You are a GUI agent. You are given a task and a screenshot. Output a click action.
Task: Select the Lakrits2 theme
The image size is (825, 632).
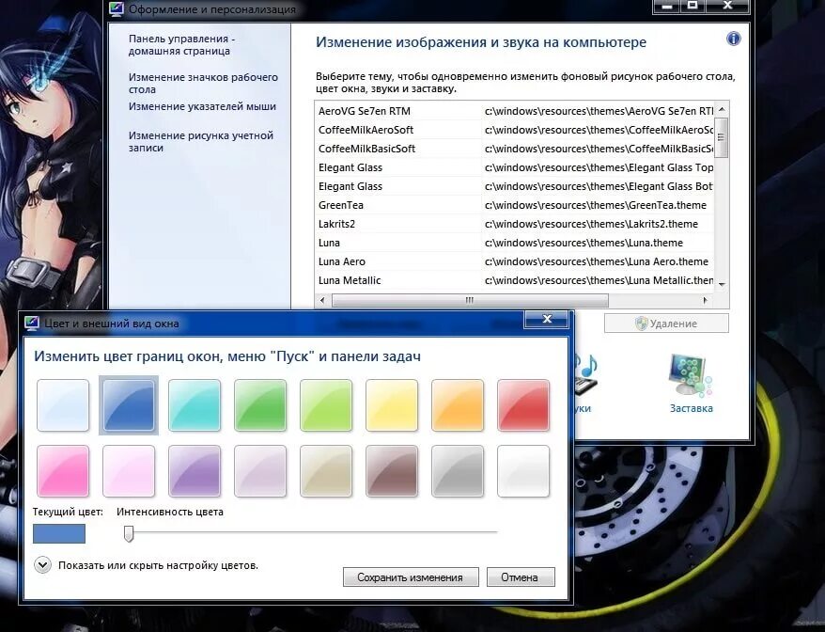[515, 224]
